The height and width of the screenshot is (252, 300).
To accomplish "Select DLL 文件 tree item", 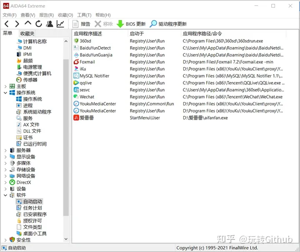I will click(x=29, y=131).
